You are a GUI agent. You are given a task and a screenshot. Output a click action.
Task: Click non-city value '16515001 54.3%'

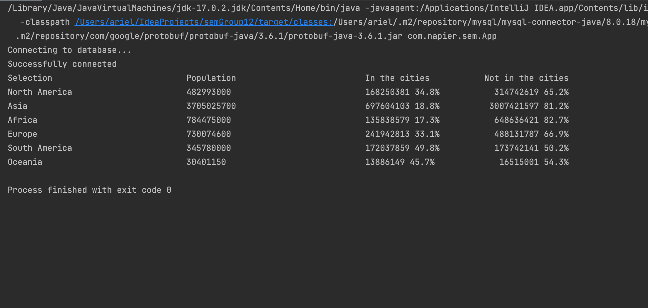tap(534, 162)
